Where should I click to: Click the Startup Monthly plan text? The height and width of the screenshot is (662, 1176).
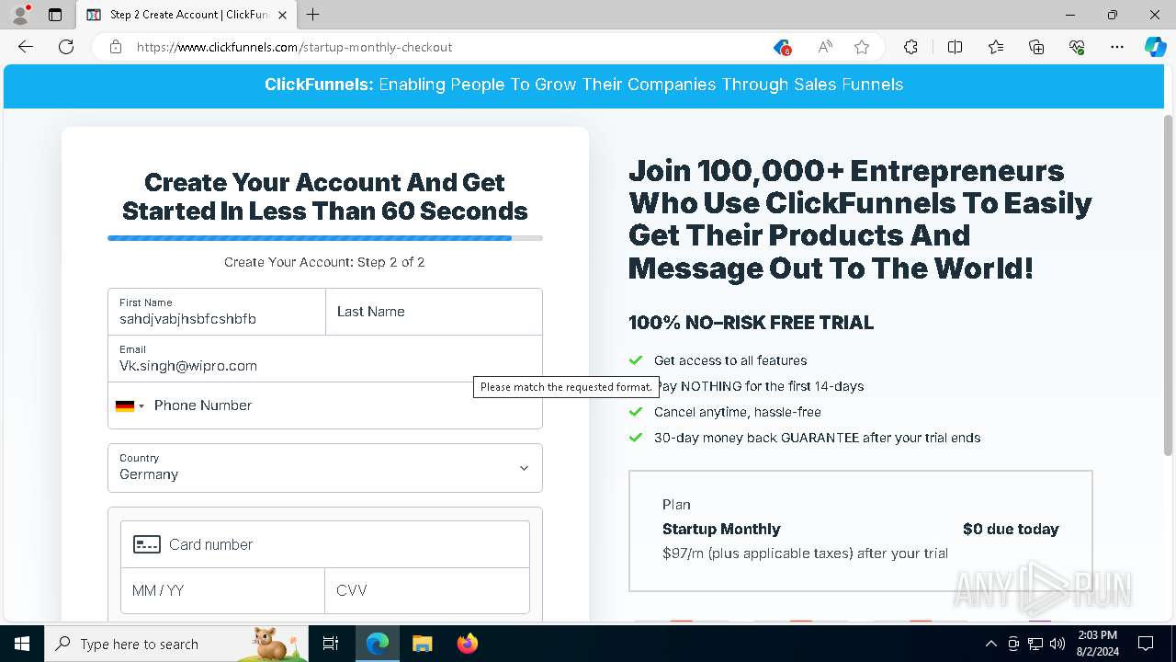point(721,529)
